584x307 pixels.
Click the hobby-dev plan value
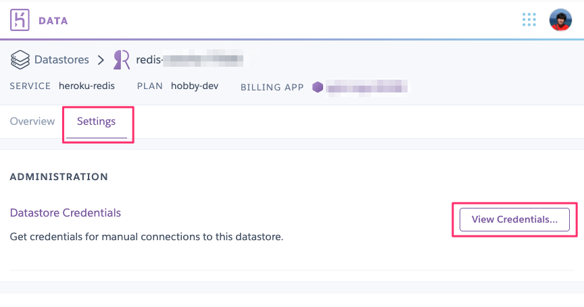click(x=195, y=86)
